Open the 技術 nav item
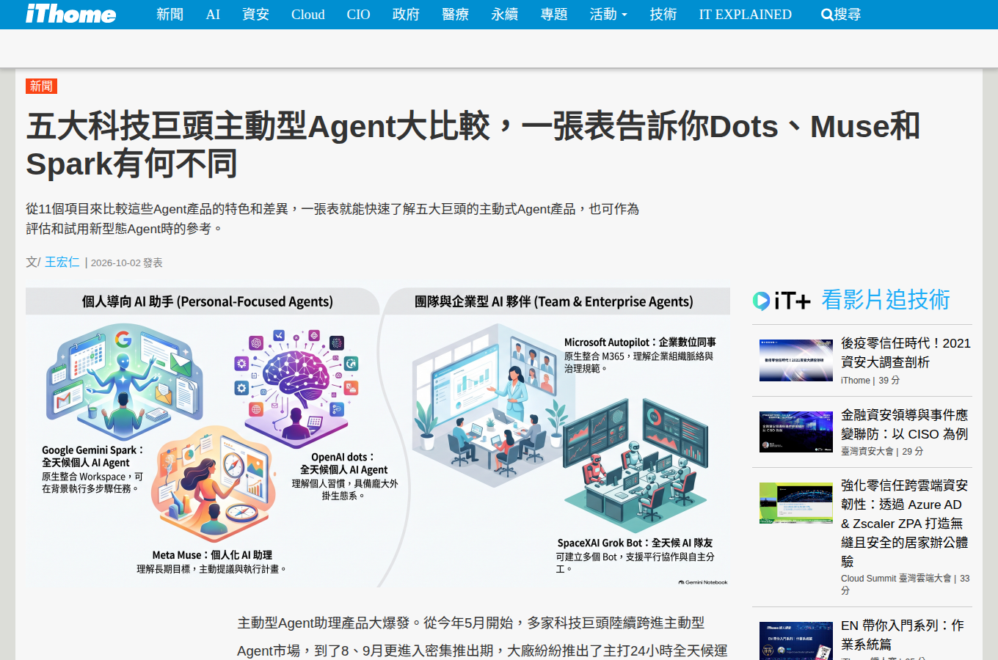 point(663,14)
